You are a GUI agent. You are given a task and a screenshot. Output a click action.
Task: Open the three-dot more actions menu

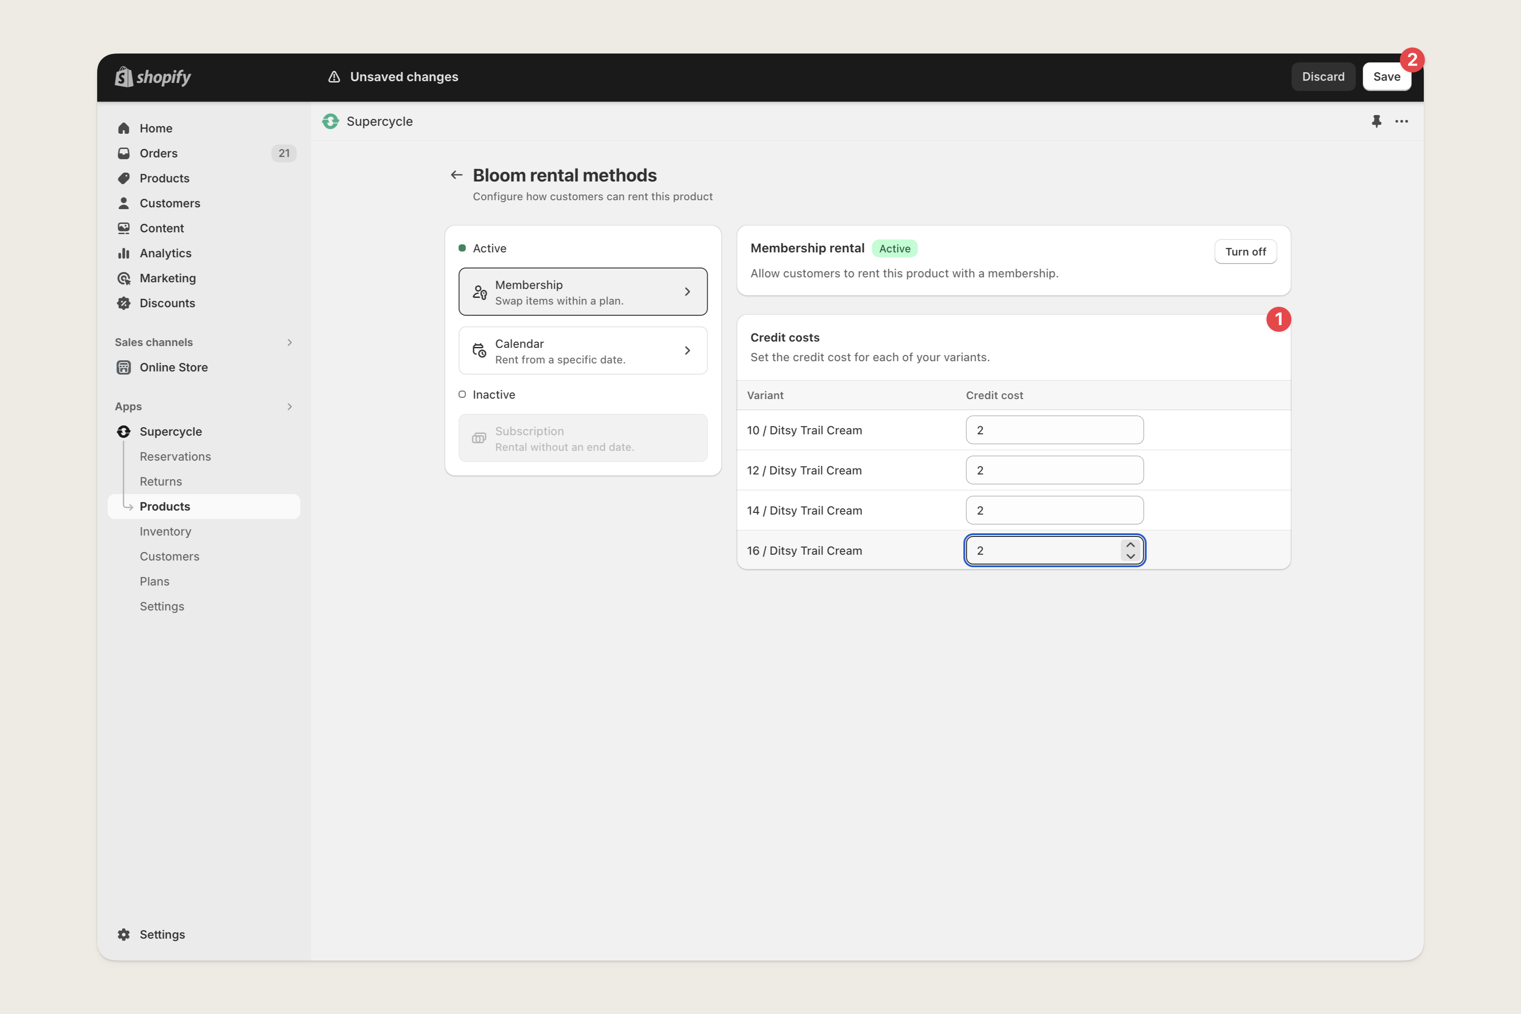coord(1401,122)
